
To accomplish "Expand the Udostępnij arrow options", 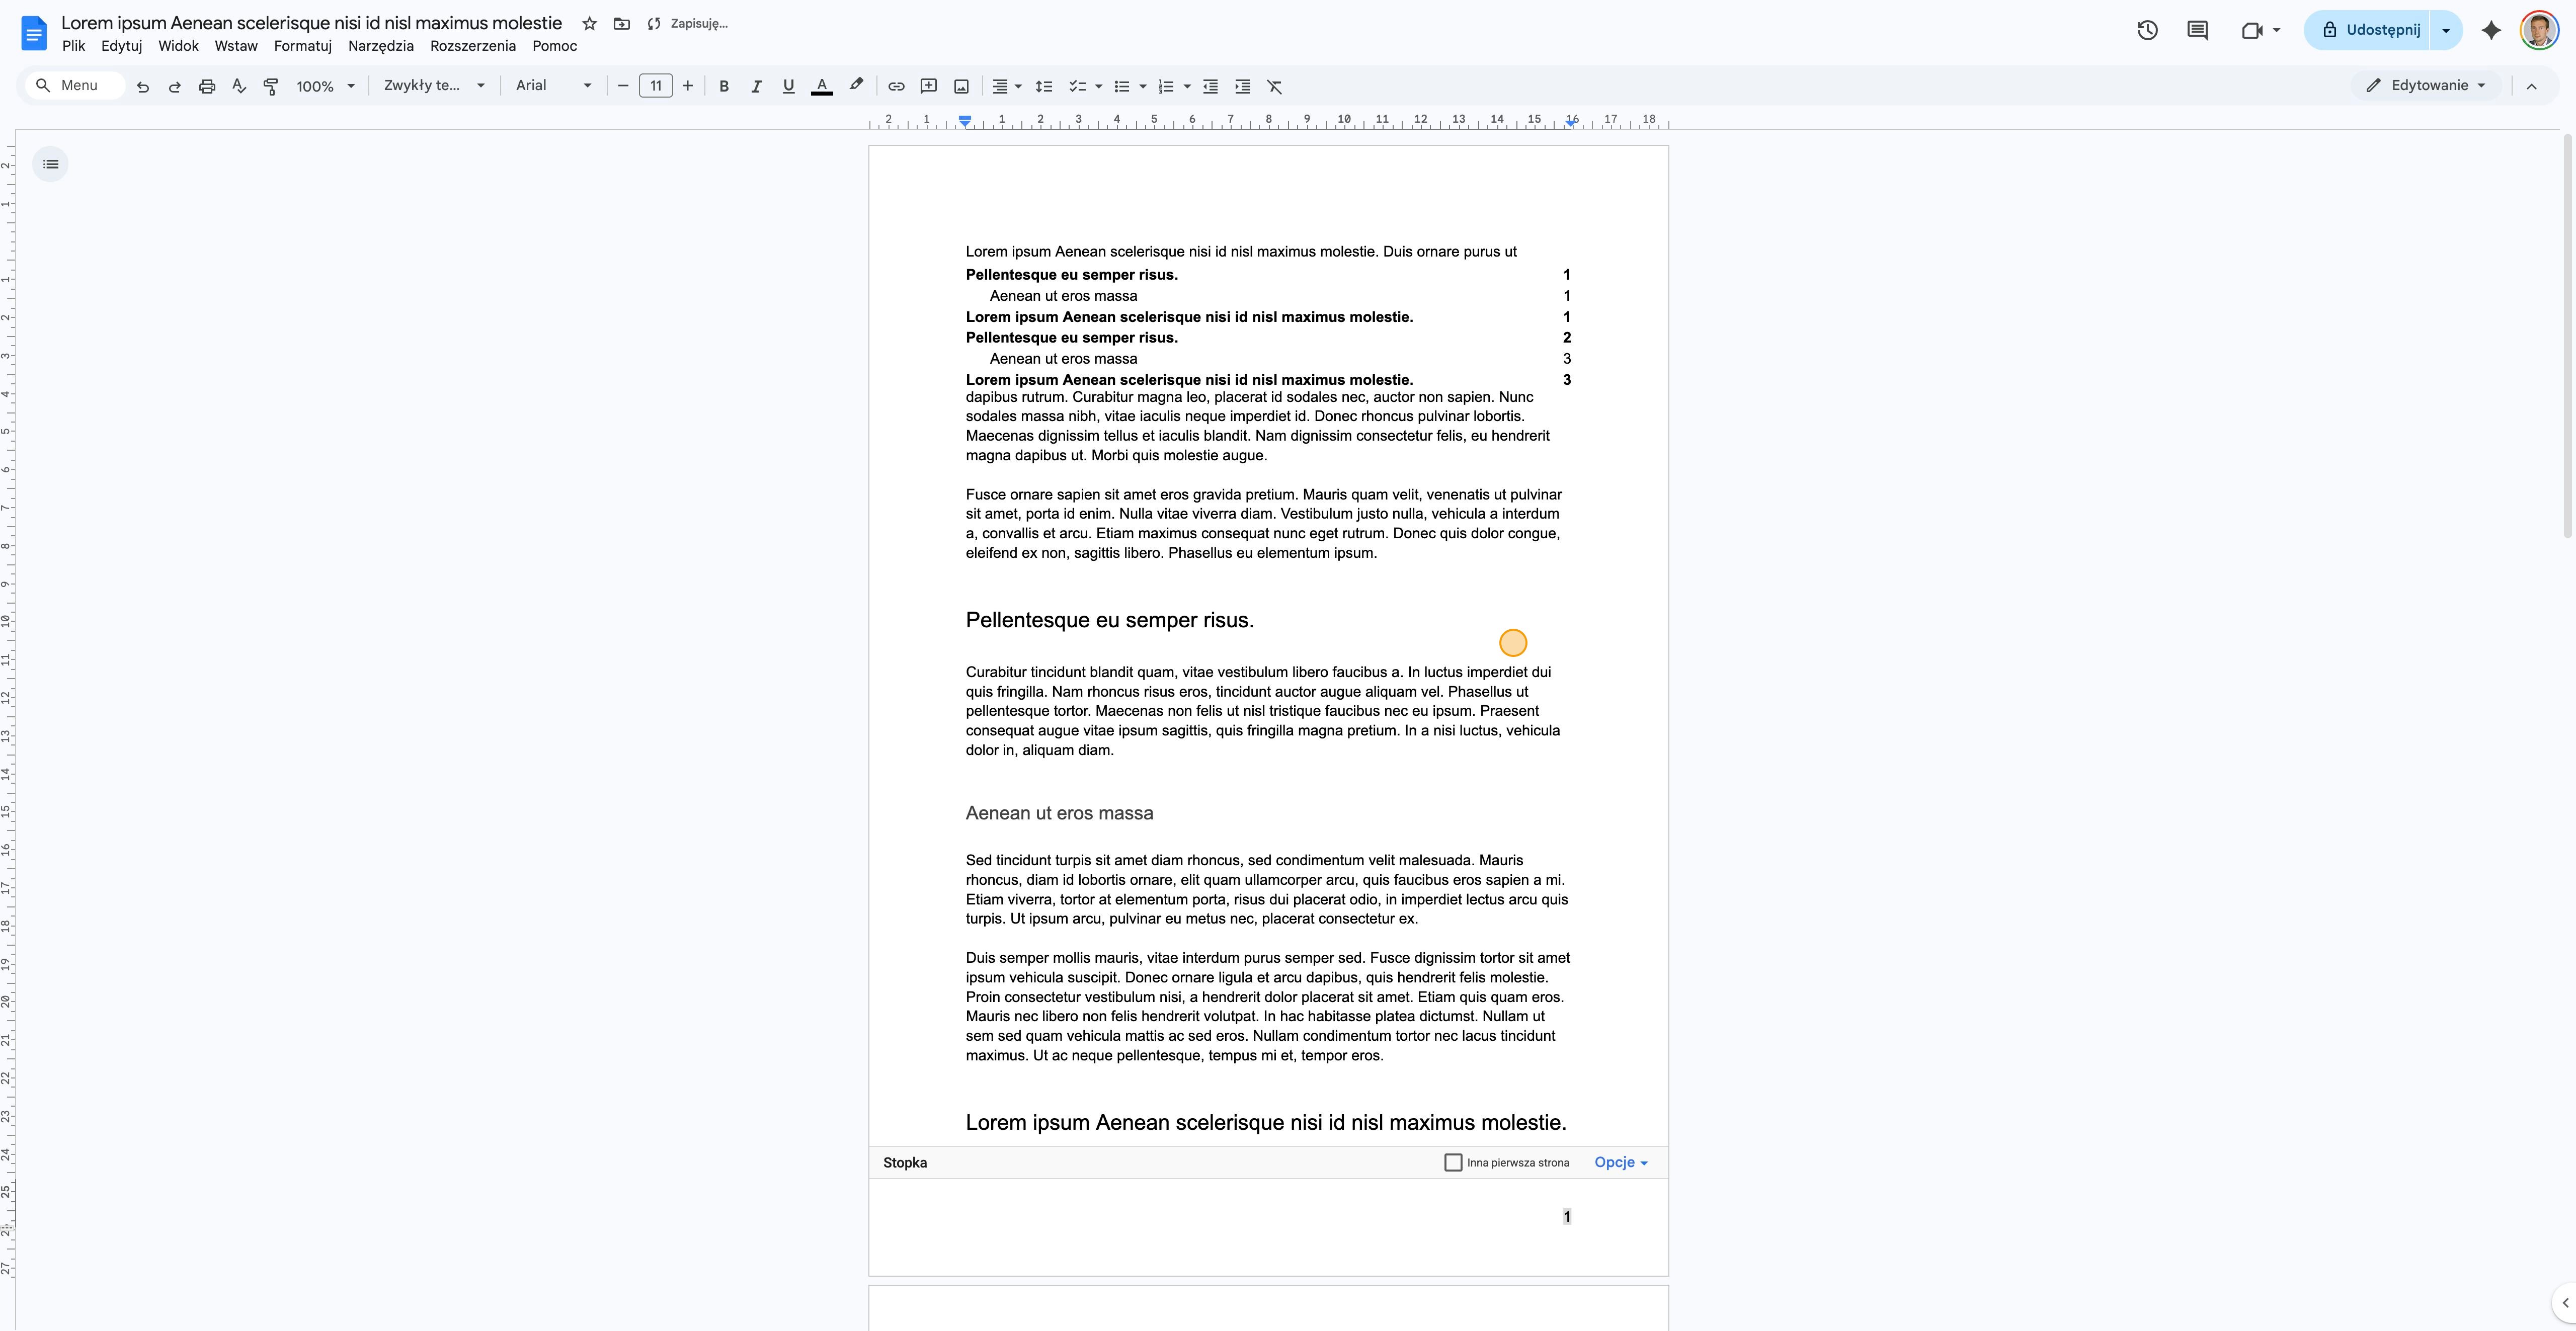I will 2446,30.
